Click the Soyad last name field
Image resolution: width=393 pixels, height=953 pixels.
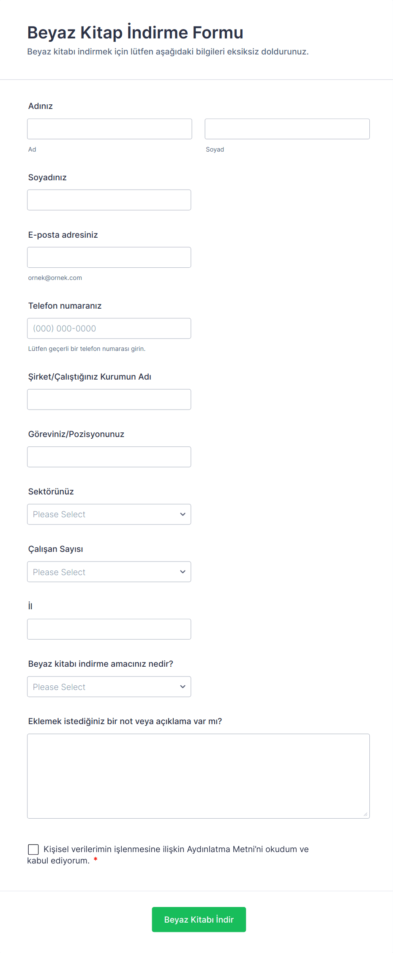pos(287,129)
